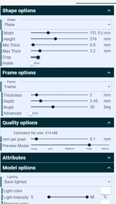
Task: Open the Shape dropdown showing Plane
Action: pos(57,25)
